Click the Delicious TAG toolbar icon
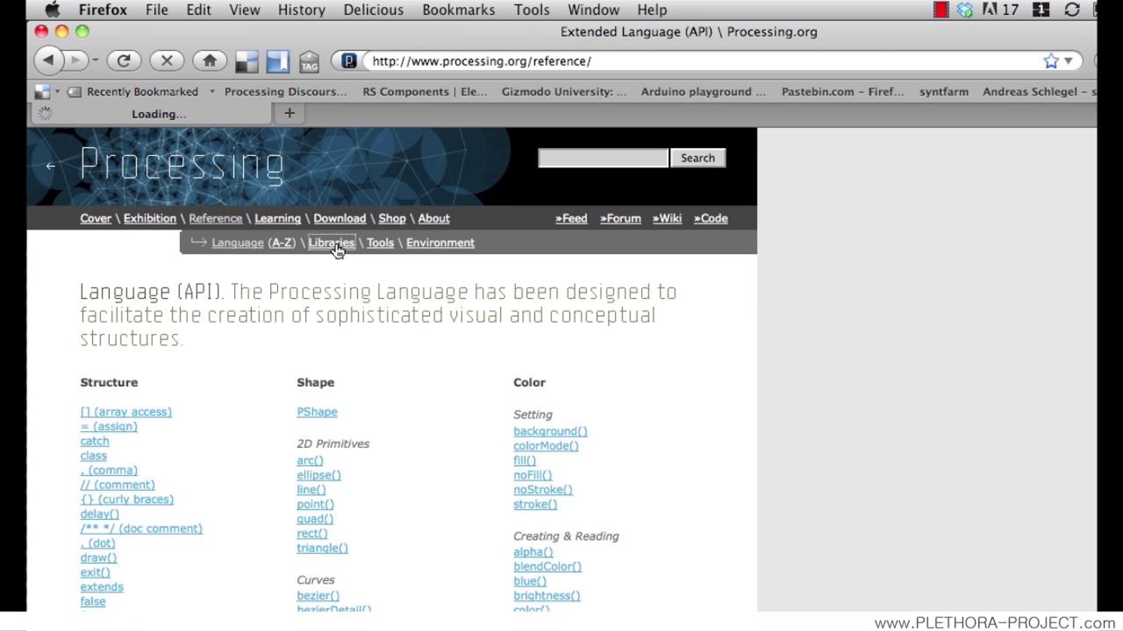Viewport: 1123px width, 631px height. pyautogui.click(x=309, y=62)
